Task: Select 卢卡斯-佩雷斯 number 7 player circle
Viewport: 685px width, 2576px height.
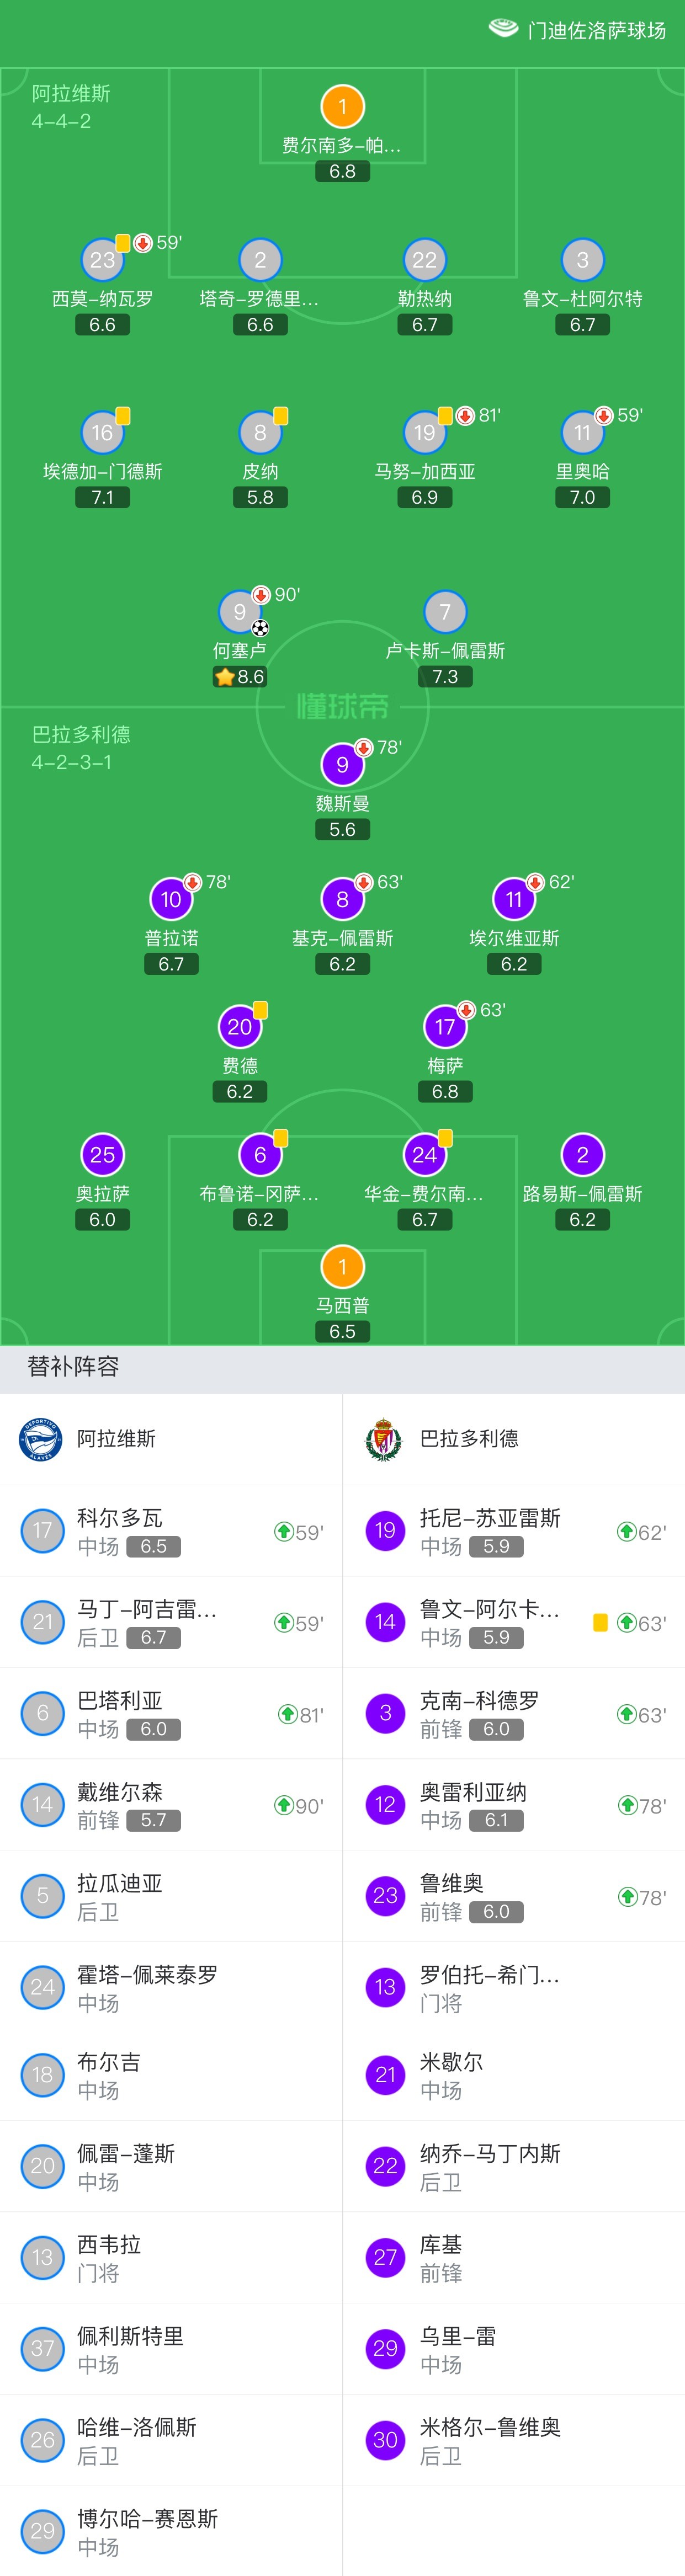Action: click(x=445, y=612)
